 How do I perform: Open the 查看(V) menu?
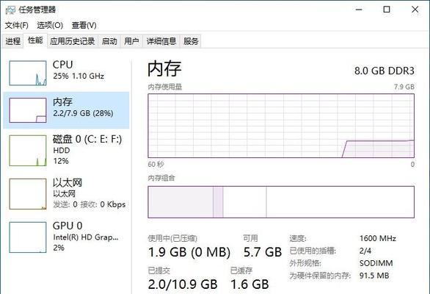click(x=84, y=26)
